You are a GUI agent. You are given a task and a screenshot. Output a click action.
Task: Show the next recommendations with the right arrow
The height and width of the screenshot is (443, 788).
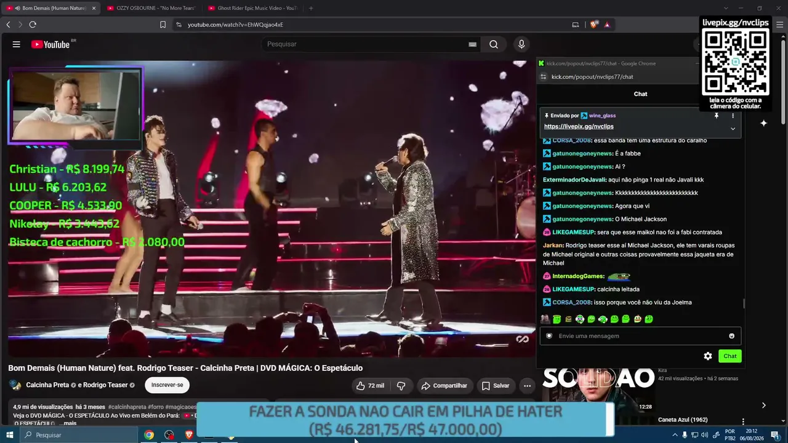coord(763,405)
